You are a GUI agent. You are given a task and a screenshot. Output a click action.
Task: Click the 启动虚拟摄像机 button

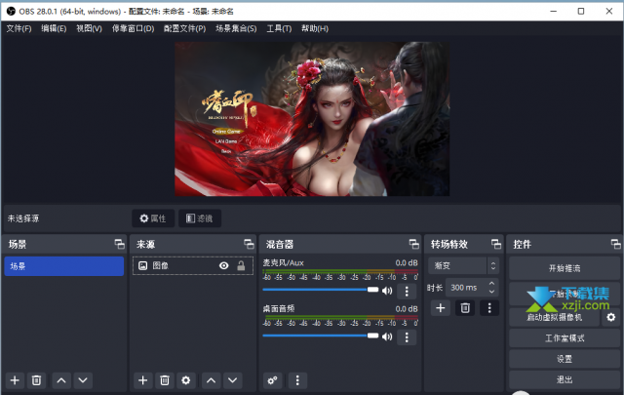click(555, 317)
